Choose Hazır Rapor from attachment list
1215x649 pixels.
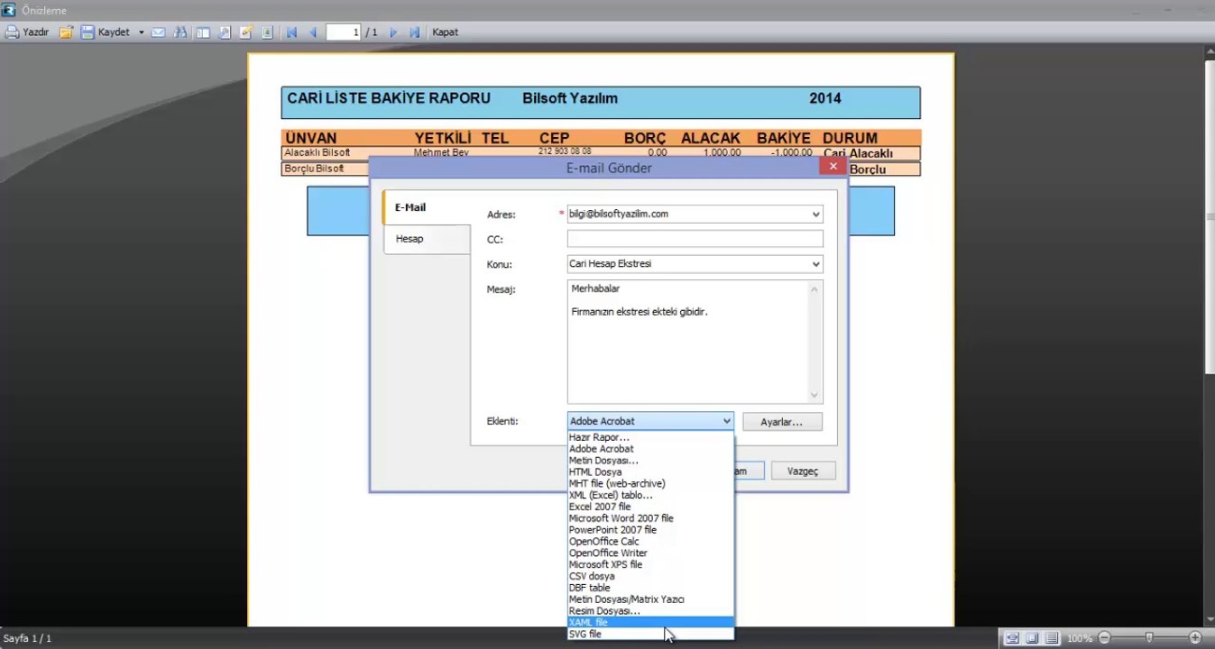pyautogui.click(x=650, y=437)
